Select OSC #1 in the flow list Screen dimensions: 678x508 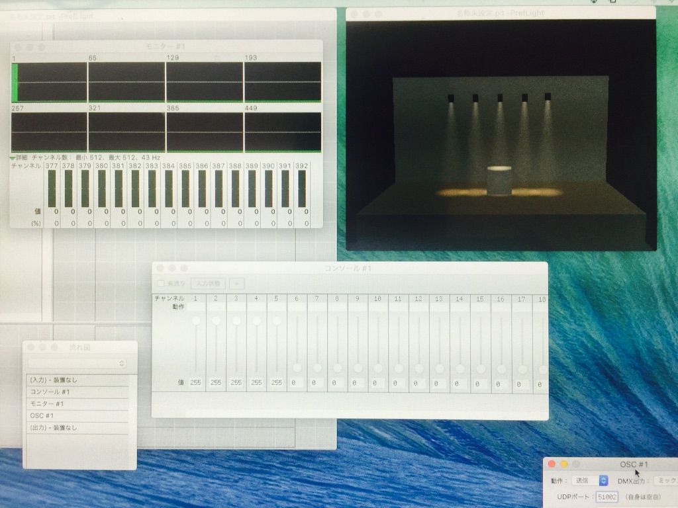pos(77,415)
